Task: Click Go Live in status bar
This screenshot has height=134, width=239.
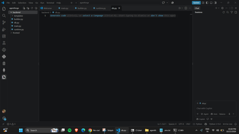Action: [228, 124]
